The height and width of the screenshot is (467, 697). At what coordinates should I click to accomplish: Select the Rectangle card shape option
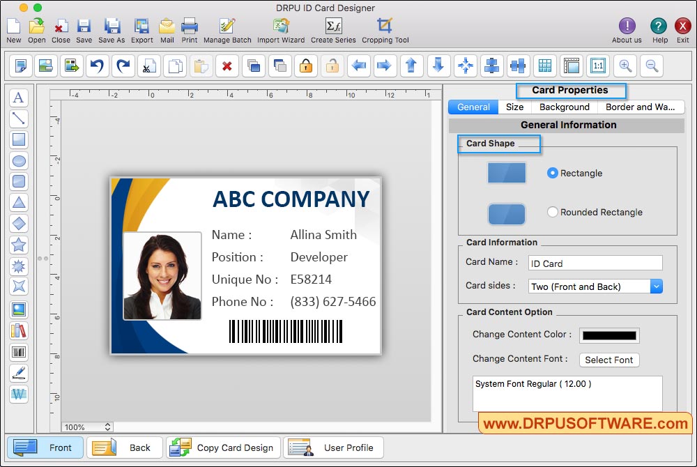coord(553,173)
